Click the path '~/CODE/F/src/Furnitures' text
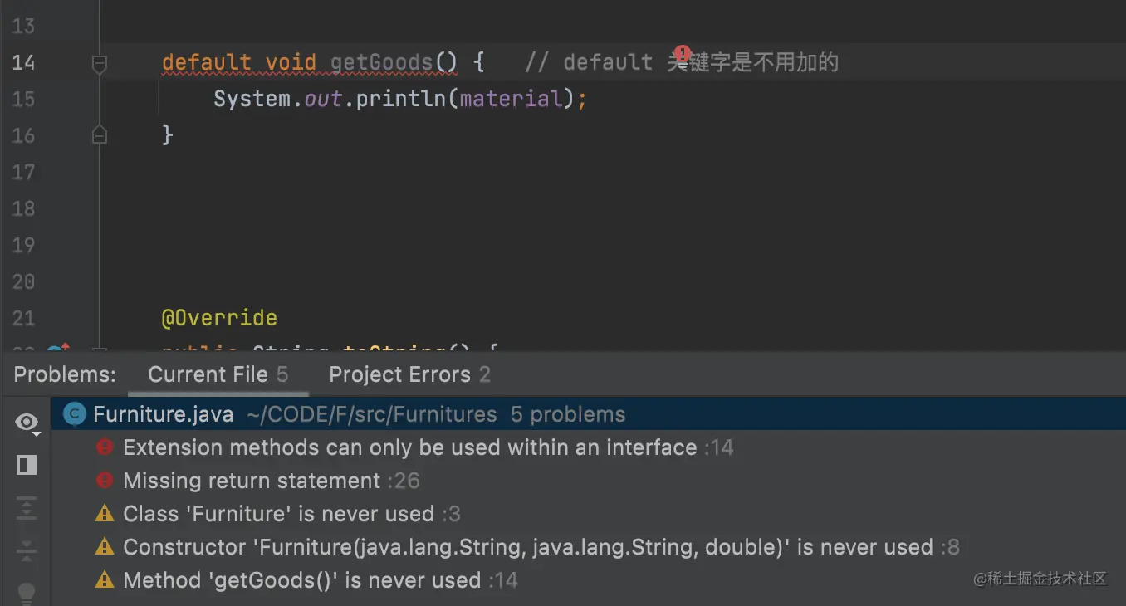Image resolution: width=1126 pixels, height=606 pixels. 372,414
